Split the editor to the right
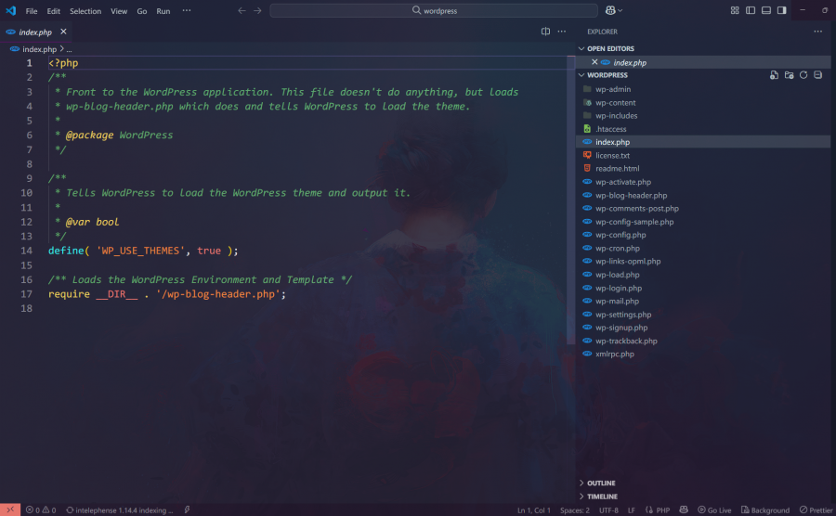The image size is (836, 516). pyautogui.click(x=546, y=32)
